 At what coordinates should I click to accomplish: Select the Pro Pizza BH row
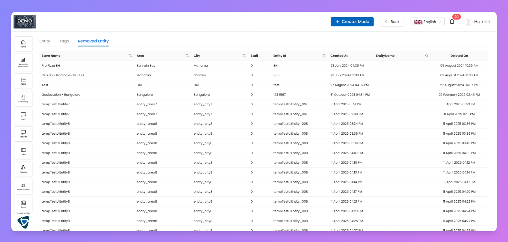[51, 66]
